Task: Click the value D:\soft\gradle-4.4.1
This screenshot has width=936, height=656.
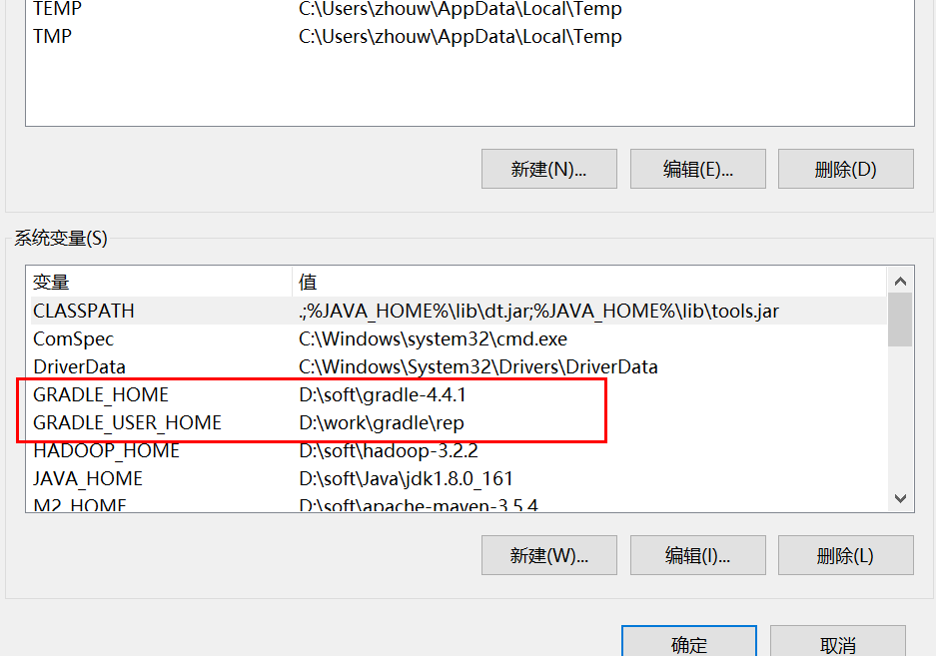Action: click(383, 394)
